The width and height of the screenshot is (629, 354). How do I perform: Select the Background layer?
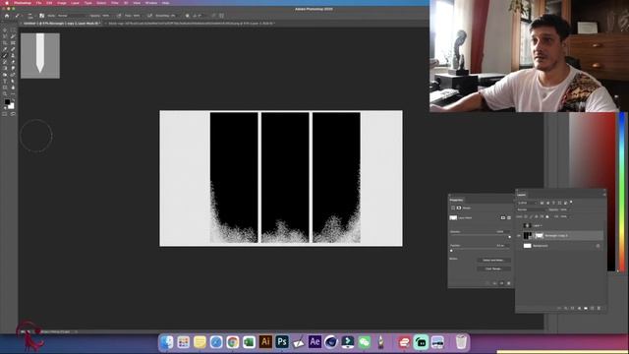pyautogui.click(x=560, y=246)
